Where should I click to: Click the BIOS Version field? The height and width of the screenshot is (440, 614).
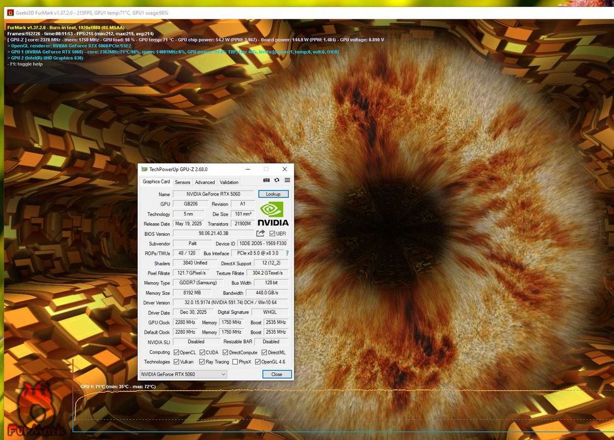point(213,234)
